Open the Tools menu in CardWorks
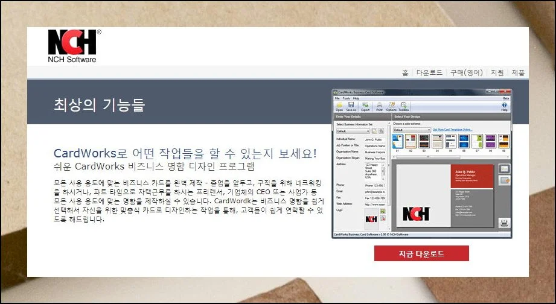 pyautogui.click(x=347, y=98)
